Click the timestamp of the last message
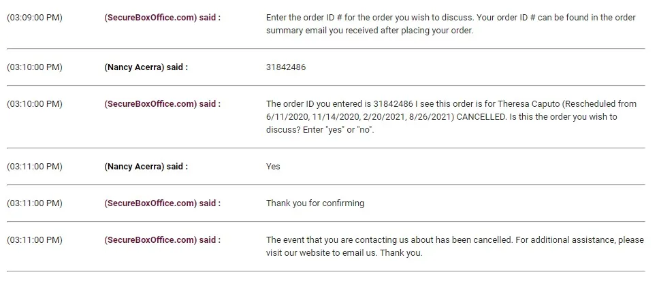The width and height of the screenshot is (659, 300). [x=35, y=240]
